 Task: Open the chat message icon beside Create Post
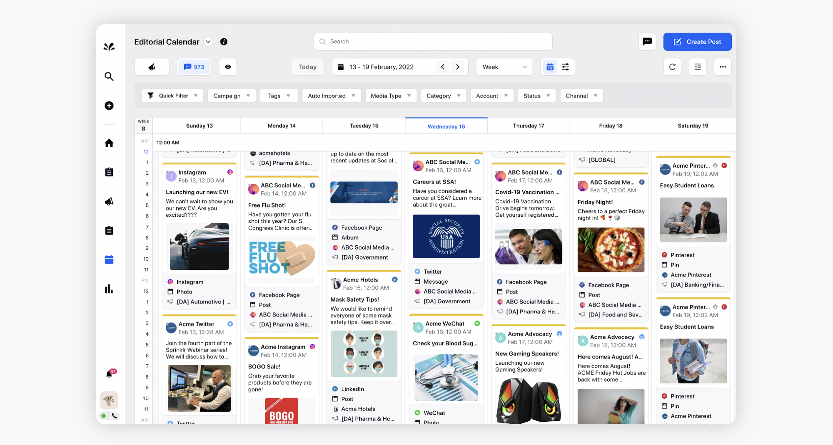(647, 42)
